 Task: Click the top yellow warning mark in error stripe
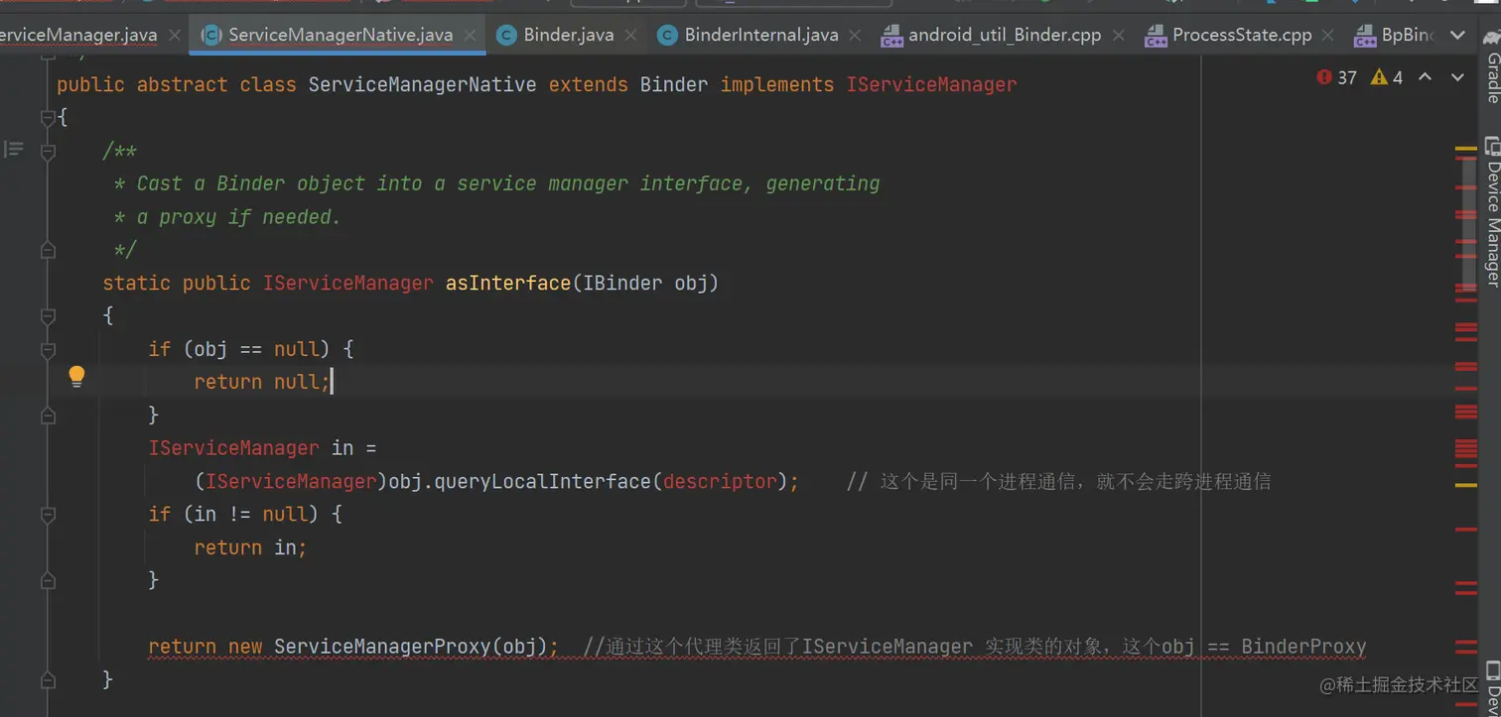(1466, 149)
